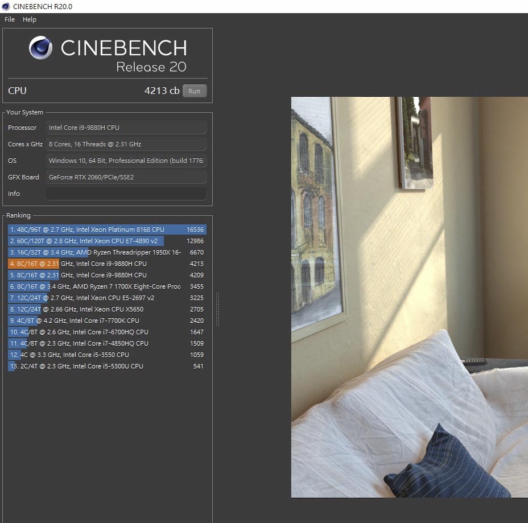The width and height of the screenshot is (528, 523).
Task: Click the rendered room image preview
Action: [410, 297]
